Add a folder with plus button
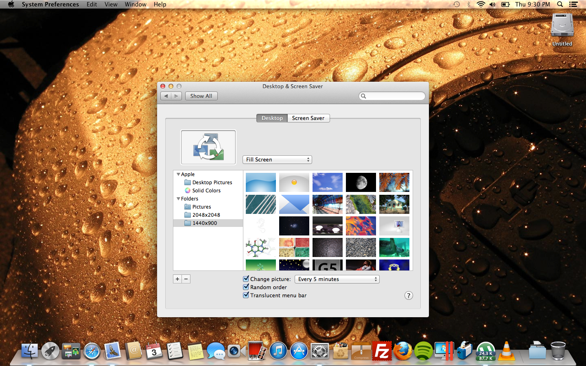 (x=177, y=279)
